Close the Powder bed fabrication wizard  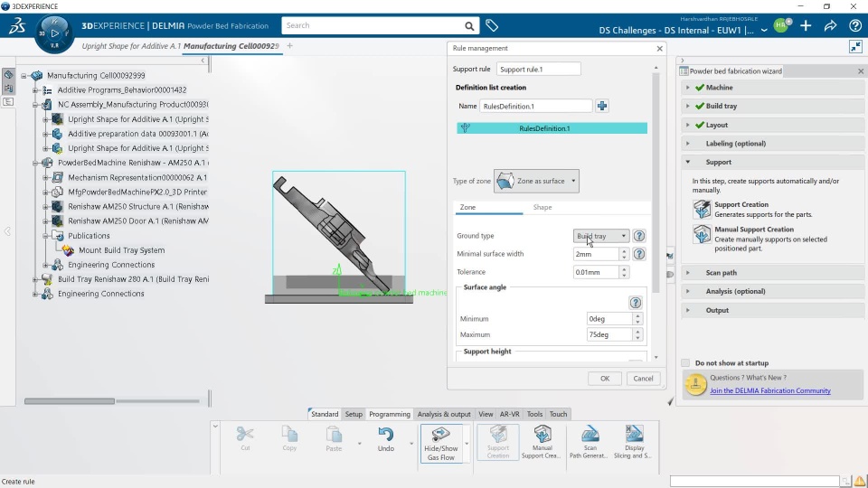pyautogui.click(x=860, y=71)
